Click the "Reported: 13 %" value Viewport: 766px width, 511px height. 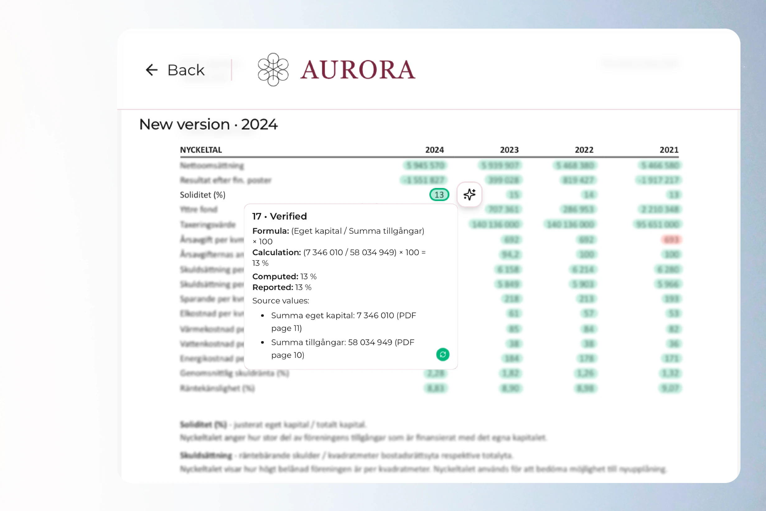(x=282, y=288)
